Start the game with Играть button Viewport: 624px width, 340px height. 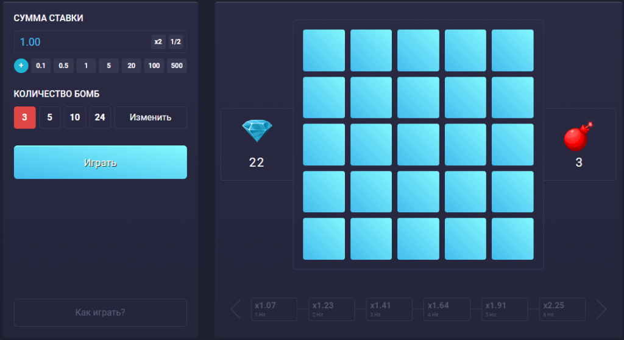(101, 162)
